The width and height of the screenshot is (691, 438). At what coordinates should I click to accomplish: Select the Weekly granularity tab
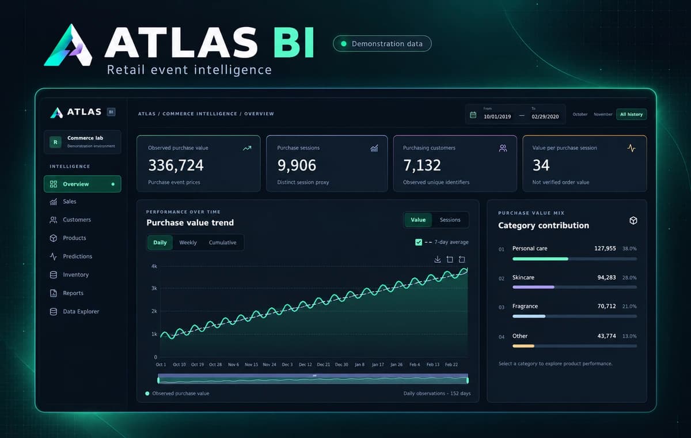[x=188, y=243]
